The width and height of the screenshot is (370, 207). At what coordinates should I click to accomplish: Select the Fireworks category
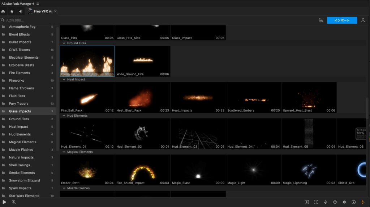coord(28,80)
